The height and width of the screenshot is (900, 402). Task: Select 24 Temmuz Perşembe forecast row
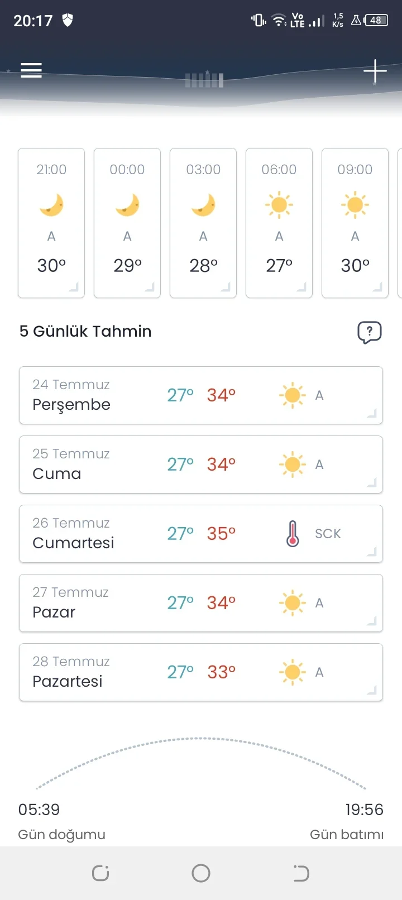tap(201, 395)
